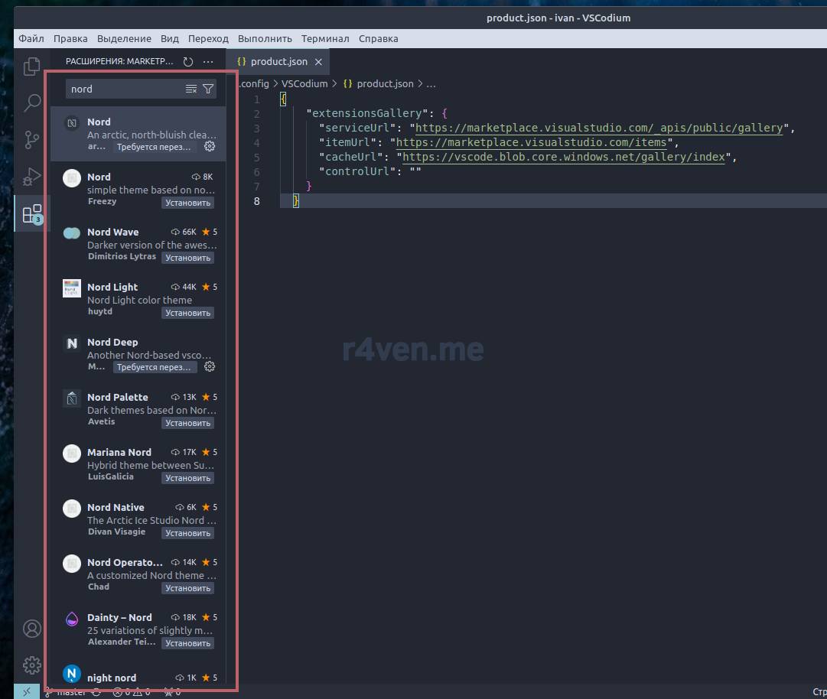Refresh the extensions marketplace list
The image size is (827, 699).
pyautogui.click(x=188, y=62)
